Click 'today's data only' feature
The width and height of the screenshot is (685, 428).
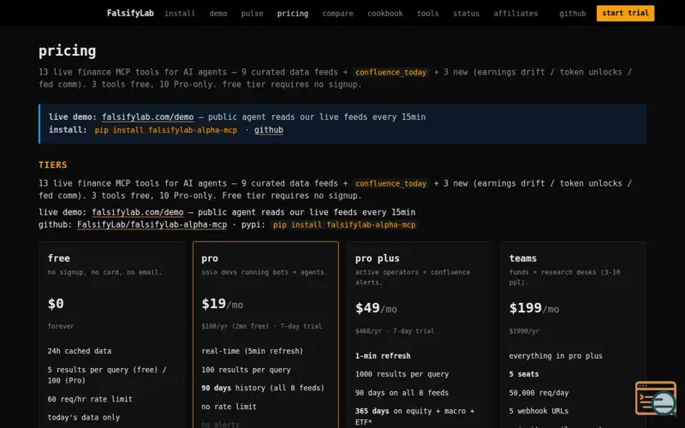pyautogui.click(x=84, y=418)
